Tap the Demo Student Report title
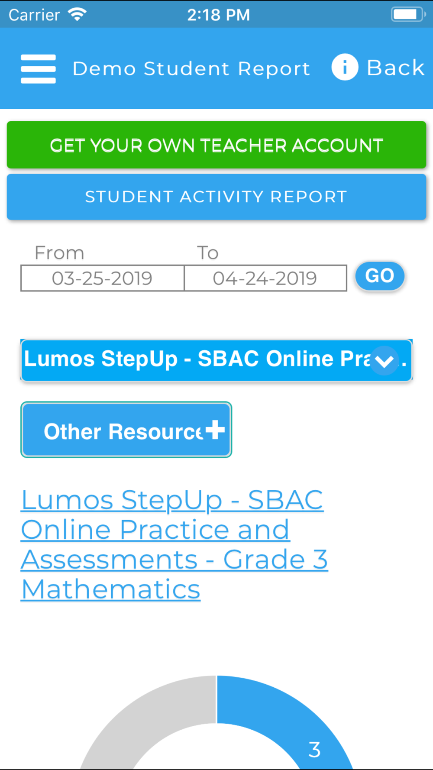This screenshot has width=433, height=770. point(191,68)
